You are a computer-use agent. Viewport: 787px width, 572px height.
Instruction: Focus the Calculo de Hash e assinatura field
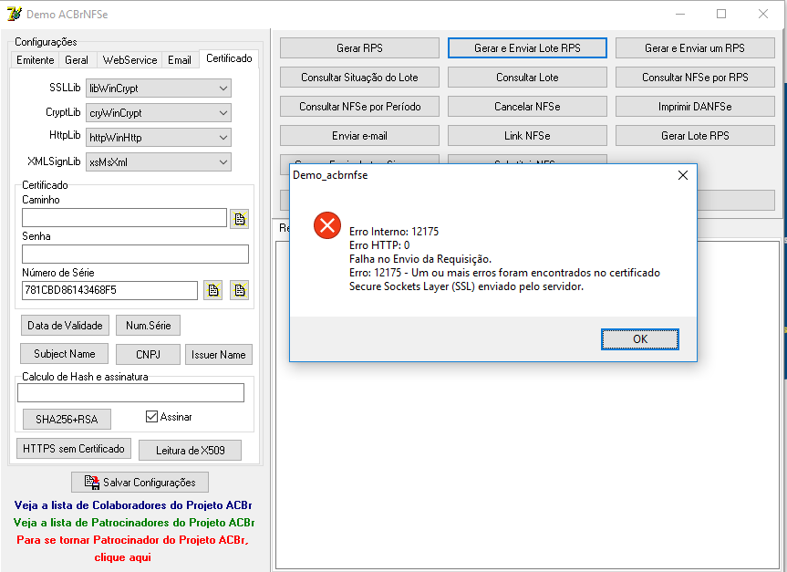(x=131, y=392)
